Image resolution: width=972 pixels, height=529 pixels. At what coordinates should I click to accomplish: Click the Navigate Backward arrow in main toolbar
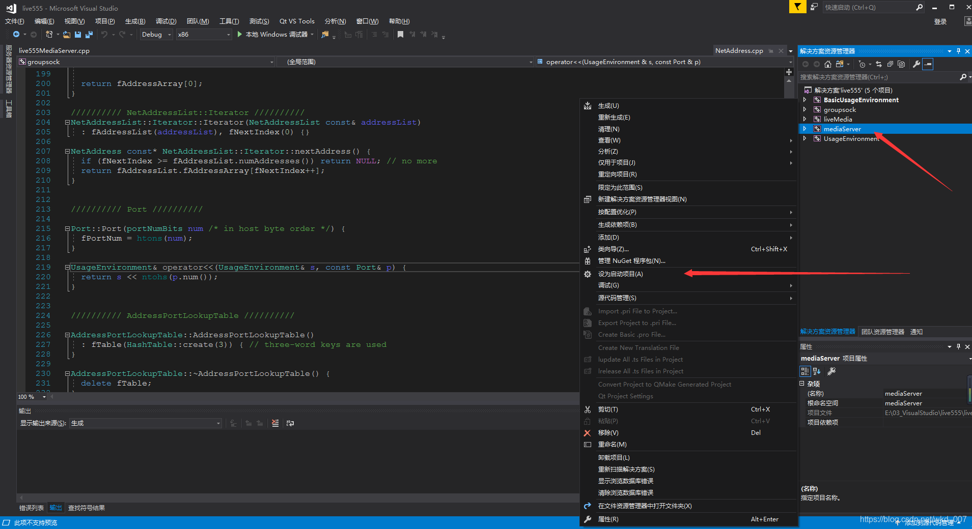(x=16, y=34)
